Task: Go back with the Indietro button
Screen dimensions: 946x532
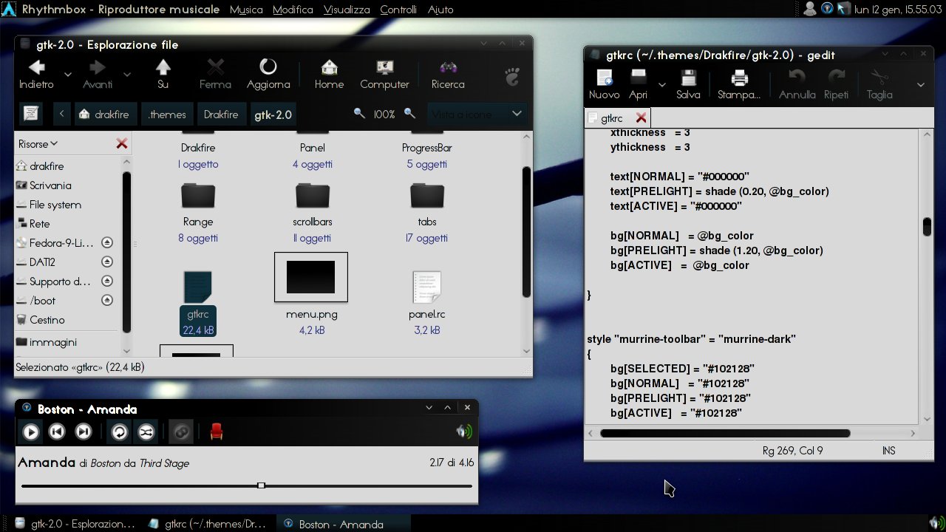Action: tap(36, 75)
